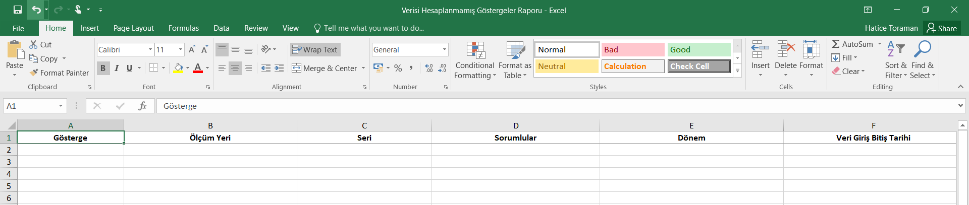The height and width of the screenshot is (205, 969).
Task: Apply the Check Cell style
Action: [699, 66]
